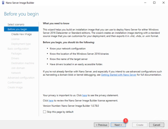This screenshot has width=168, height=129.
Task: Click the disabled Create button
Action: pos(140,125)
